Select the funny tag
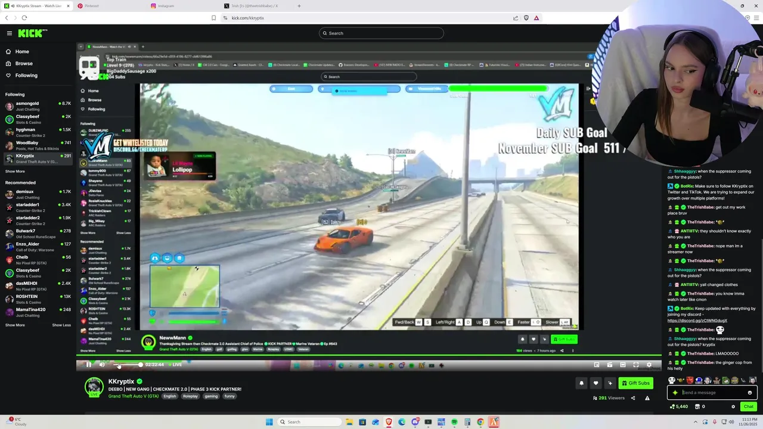 (x=229, y=396)
